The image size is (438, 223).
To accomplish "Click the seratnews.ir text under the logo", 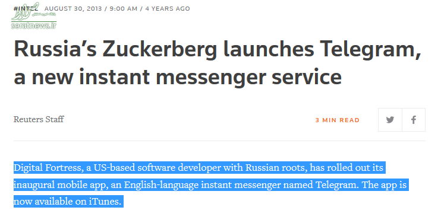I will pos(33,26).
